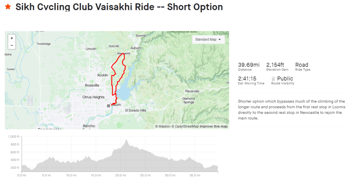
Task: Click the elevation peak near 20 mi
Action: pyautogui.click(x=127, y=141)
